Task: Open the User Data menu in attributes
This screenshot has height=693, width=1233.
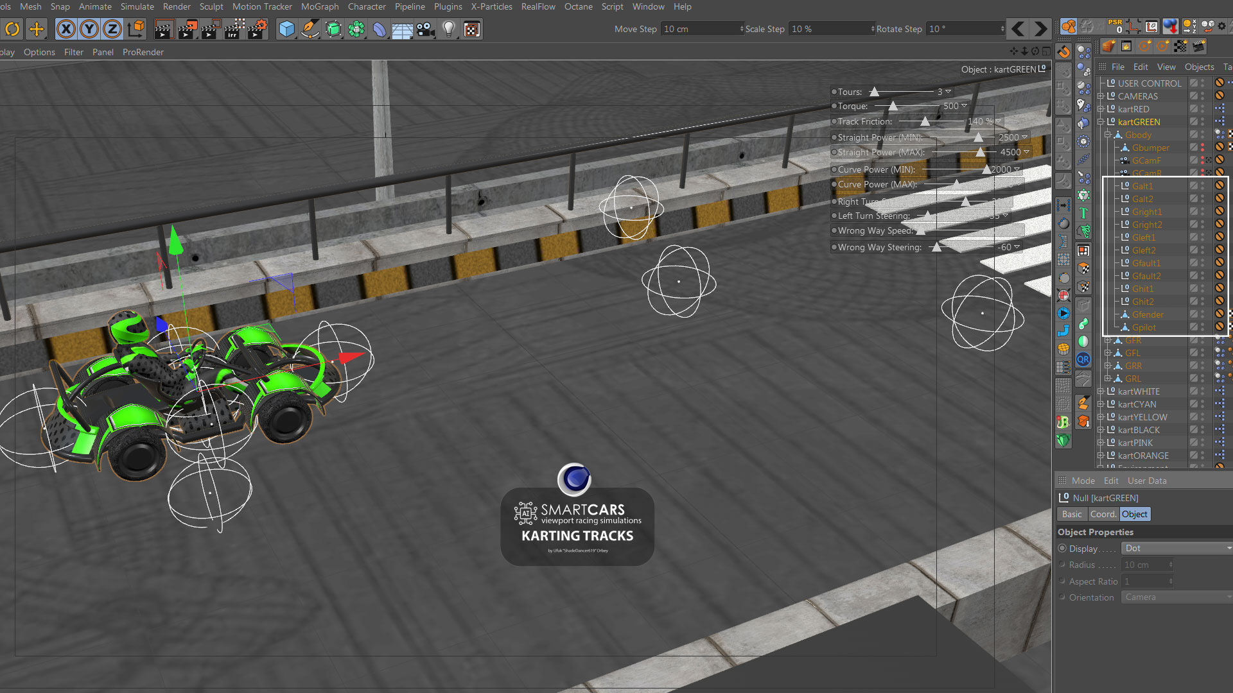Action: pyautogui.click(x=1146, y=481)
